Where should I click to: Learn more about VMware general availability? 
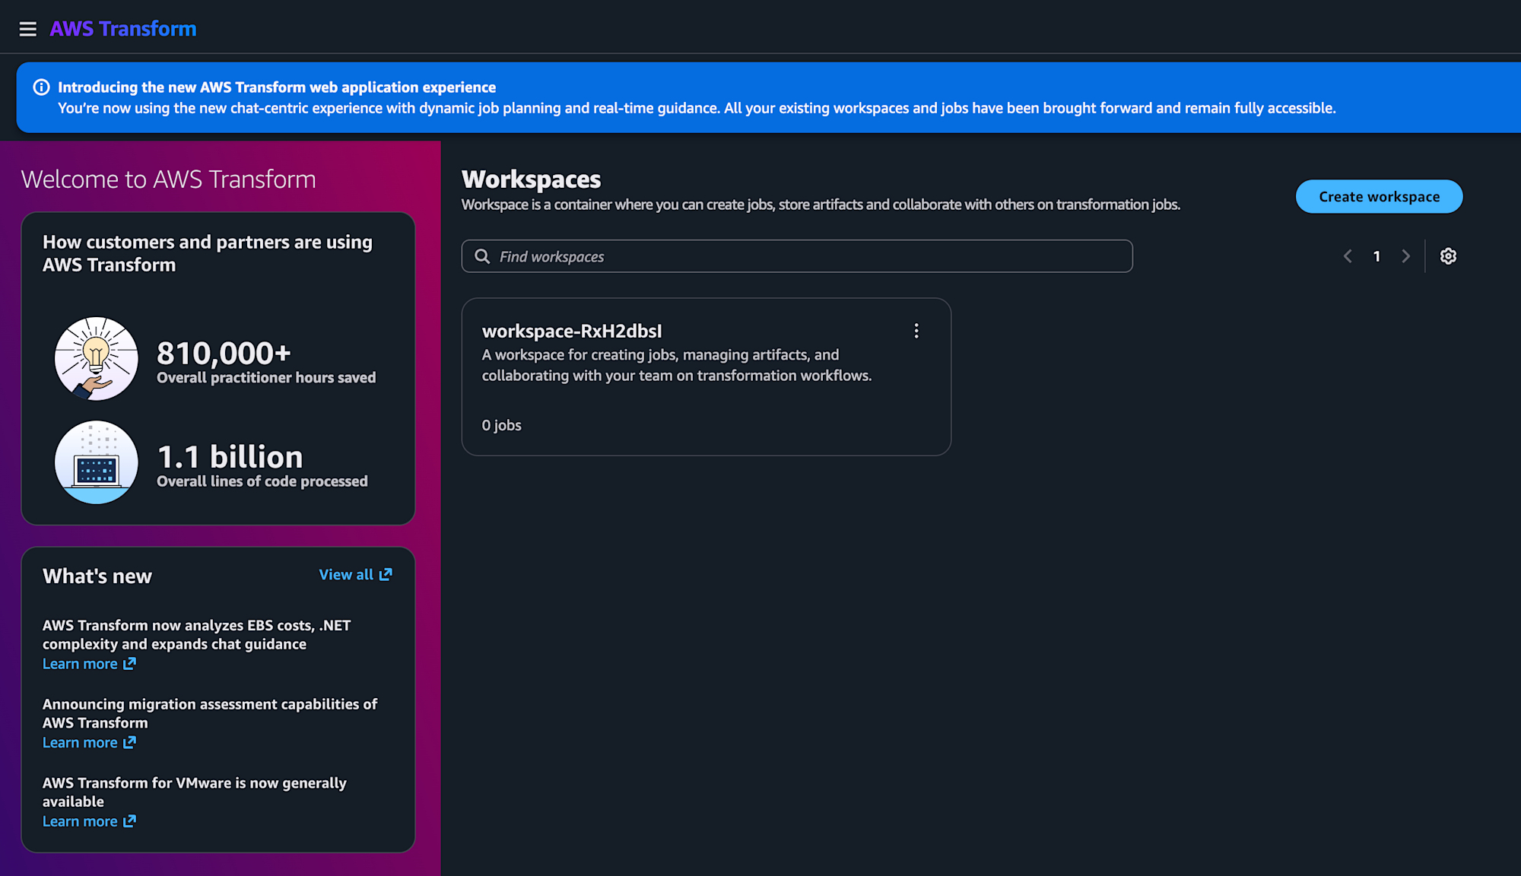tap(81, 821)
